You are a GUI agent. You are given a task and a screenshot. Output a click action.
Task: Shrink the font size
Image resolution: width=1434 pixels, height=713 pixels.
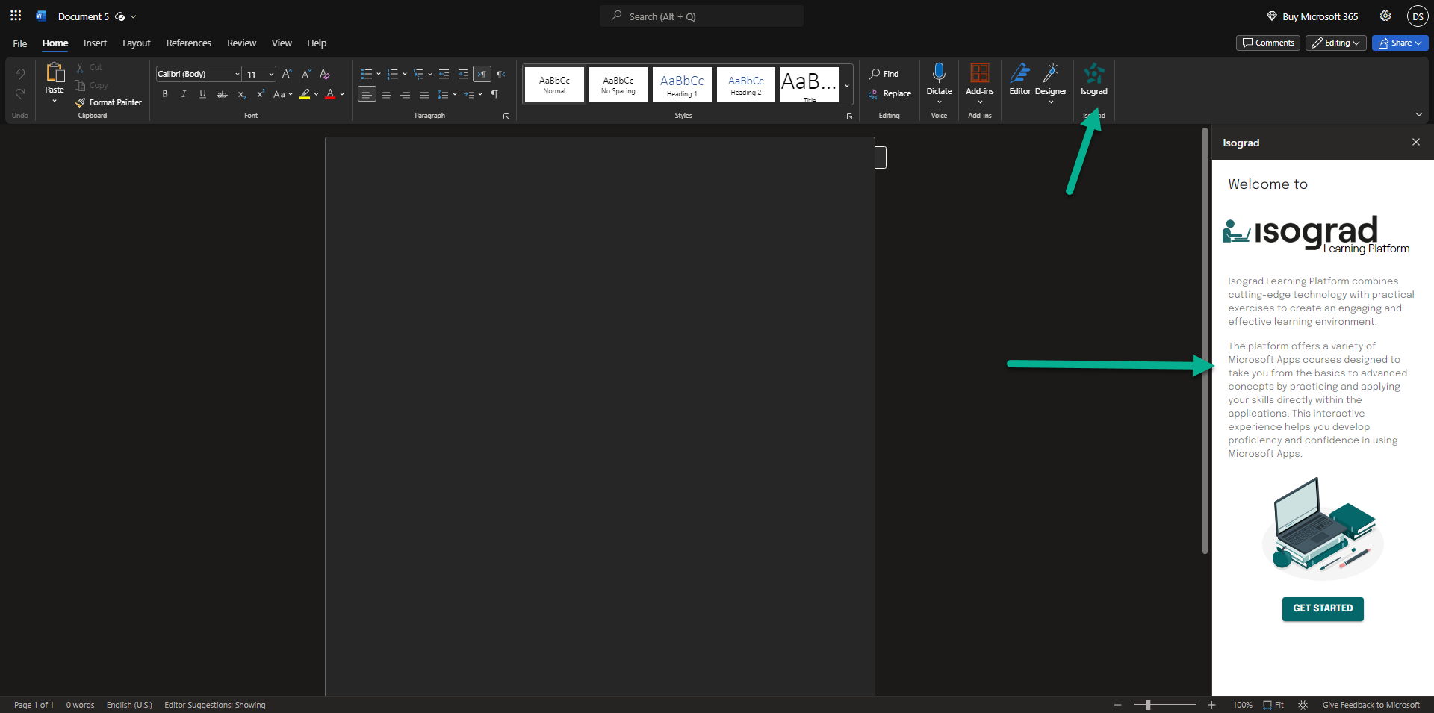305,74
